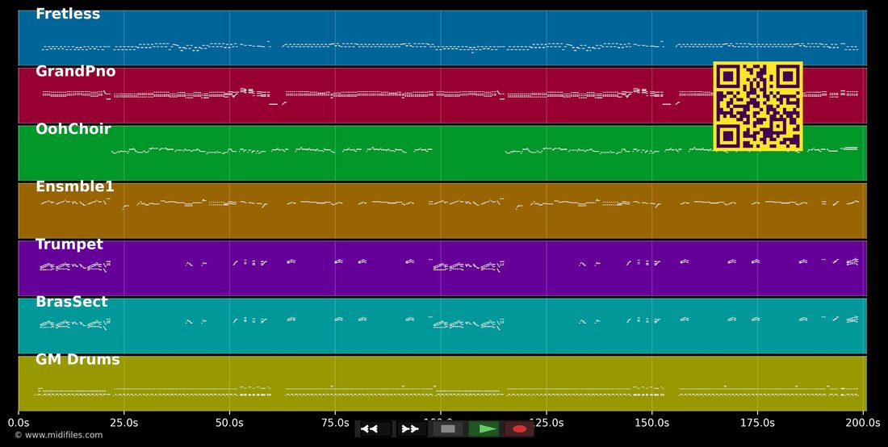This screenshot has height=447, width=888.
Task: Click the 200.0s time axis label
Action: coord(864,423)
